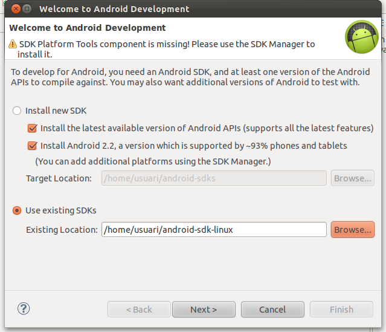
Task: Click the Android robot logo
Action: pyautogui.click(x=361, y=37)
